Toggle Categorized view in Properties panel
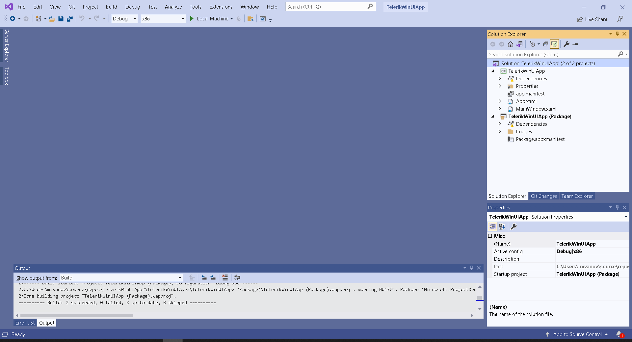The image size is (632, 342). tap(492, 226)
